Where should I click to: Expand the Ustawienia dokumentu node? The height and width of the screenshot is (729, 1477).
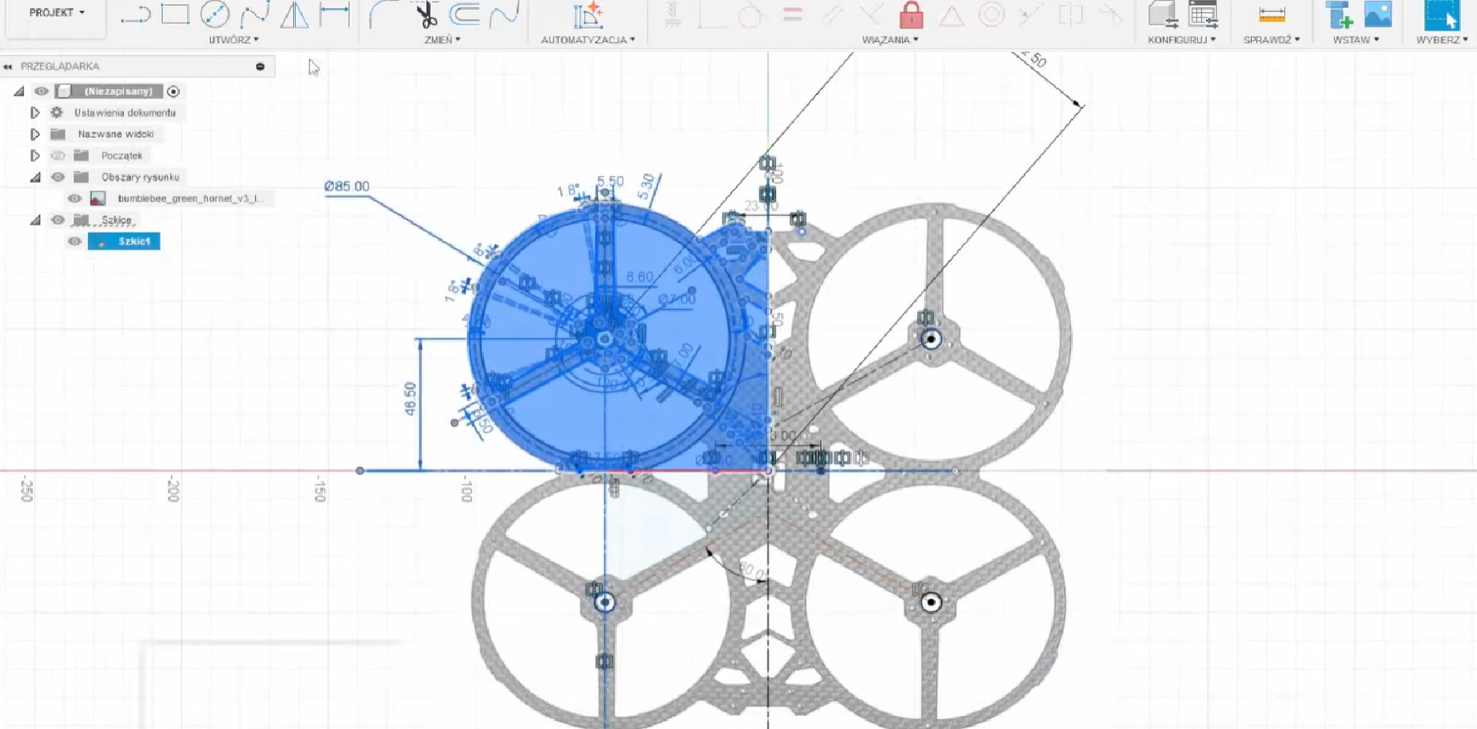pos(35,112)
